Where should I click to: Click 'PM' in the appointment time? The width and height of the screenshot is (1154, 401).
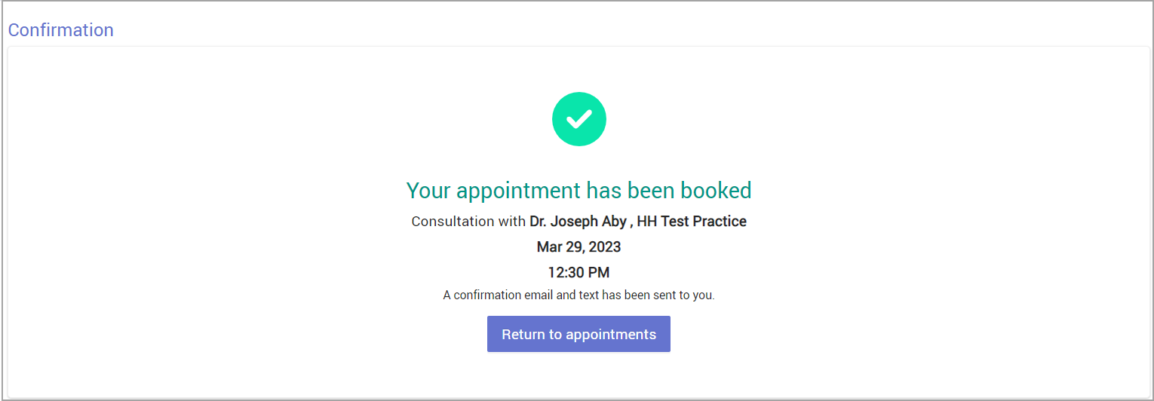pyautogui.click(x=599, y=272)
